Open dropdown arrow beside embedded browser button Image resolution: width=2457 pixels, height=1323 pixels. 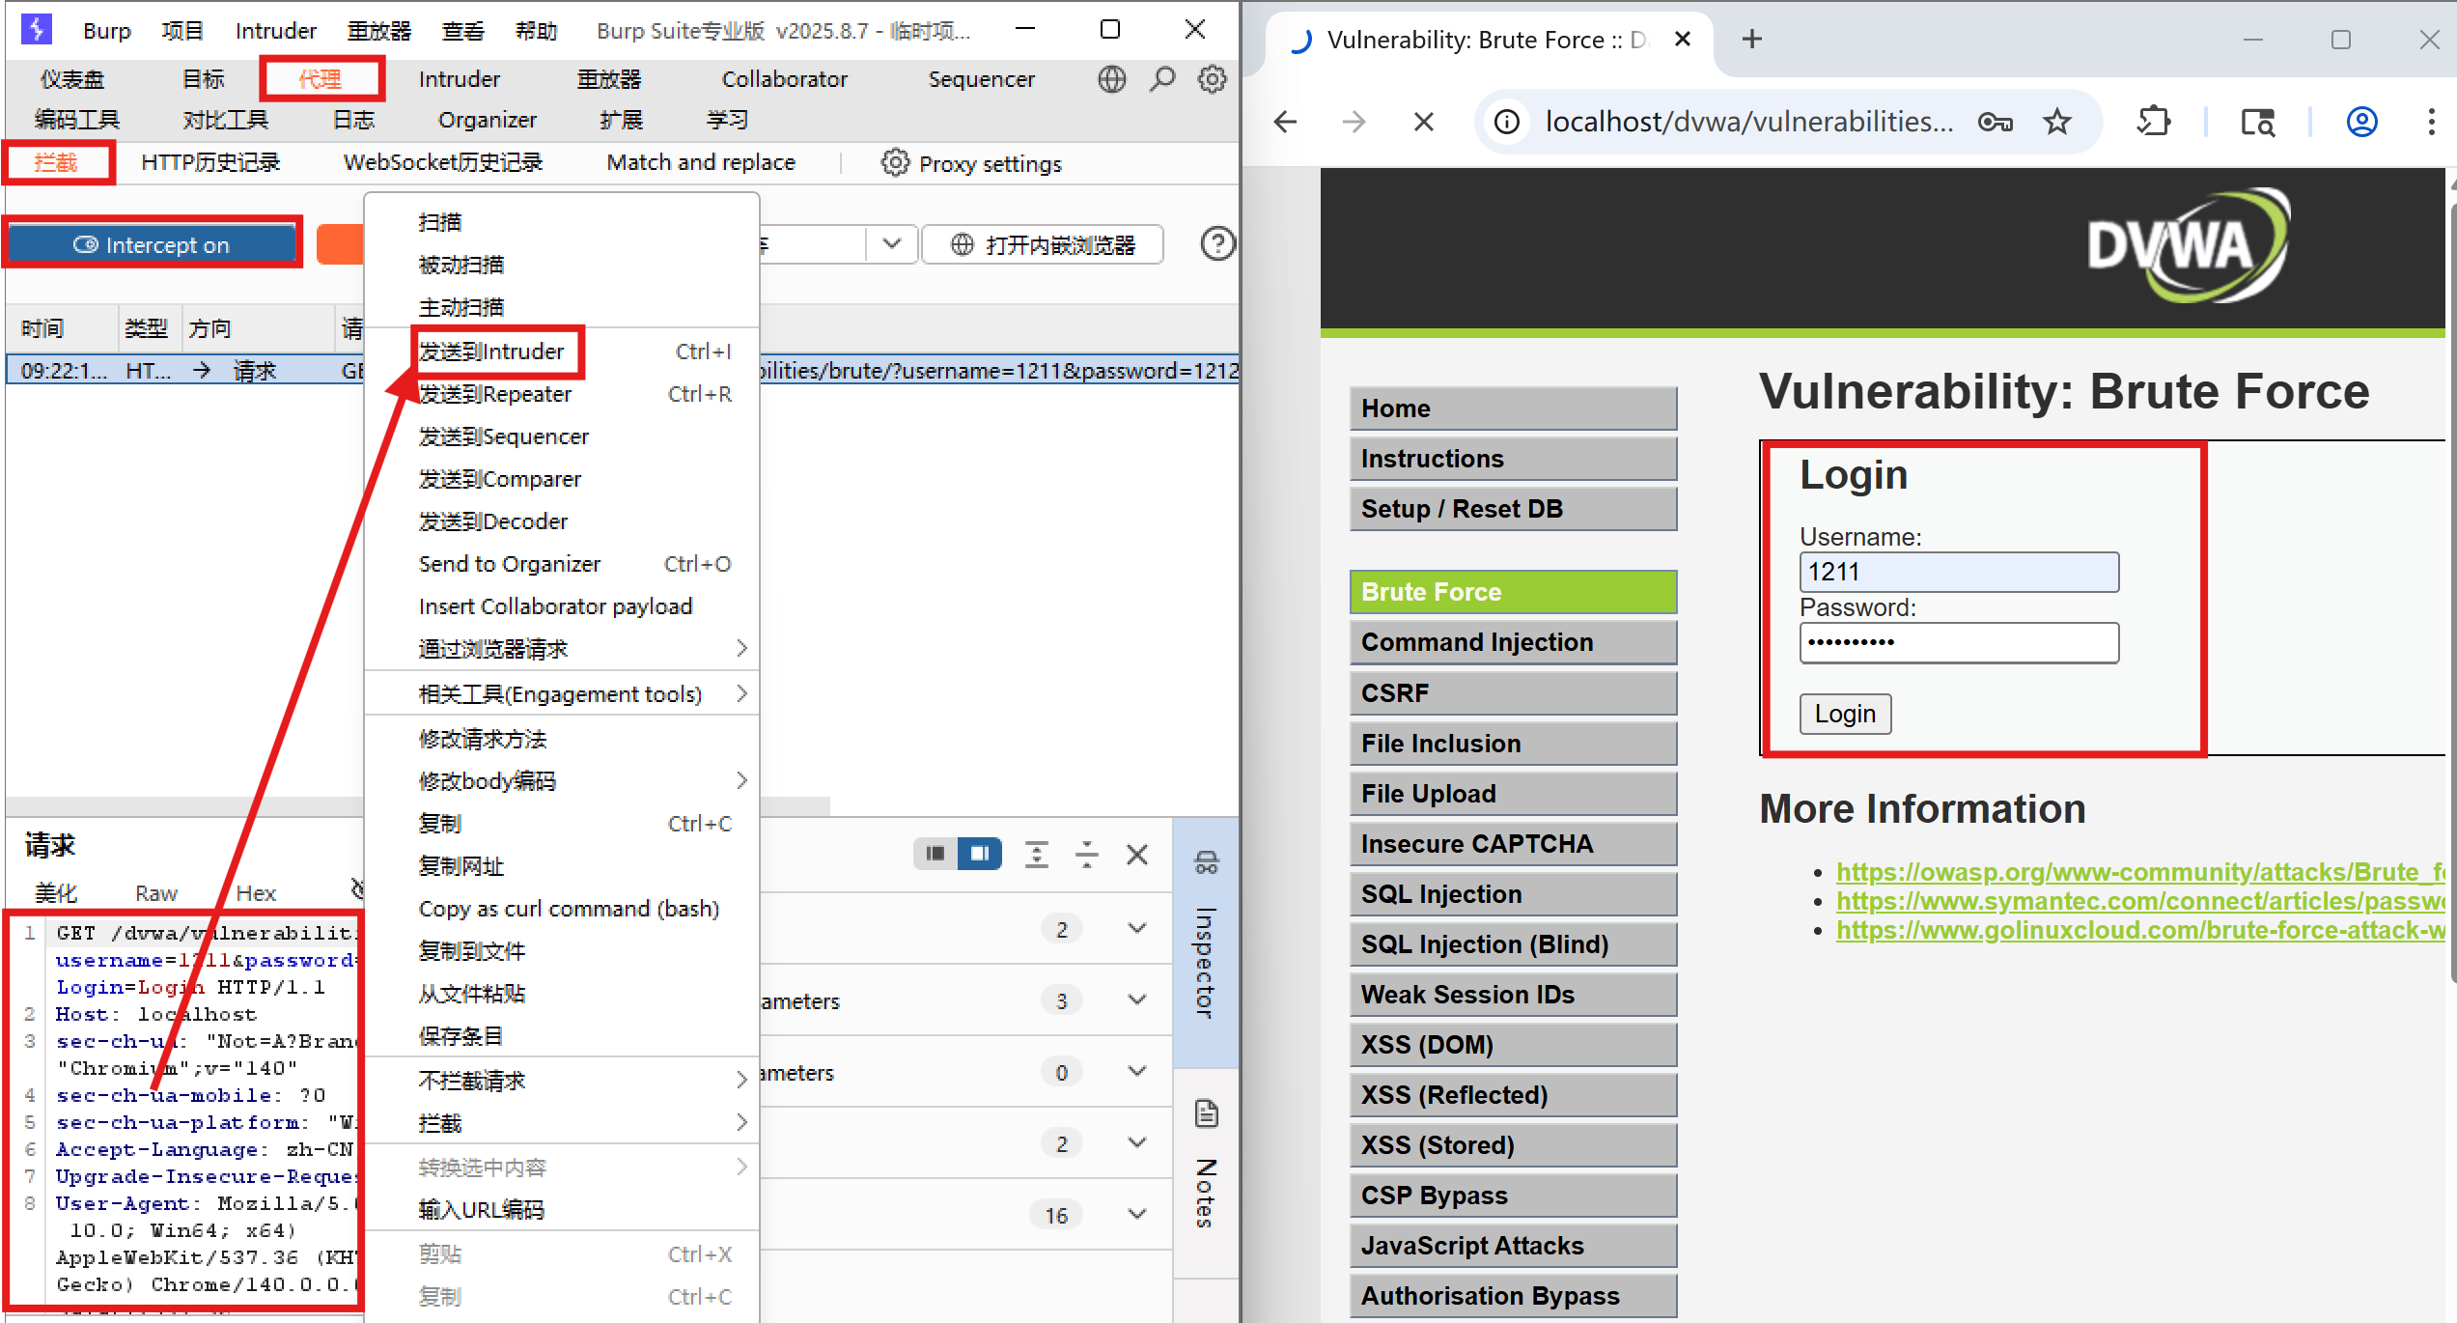click(891, 243)
